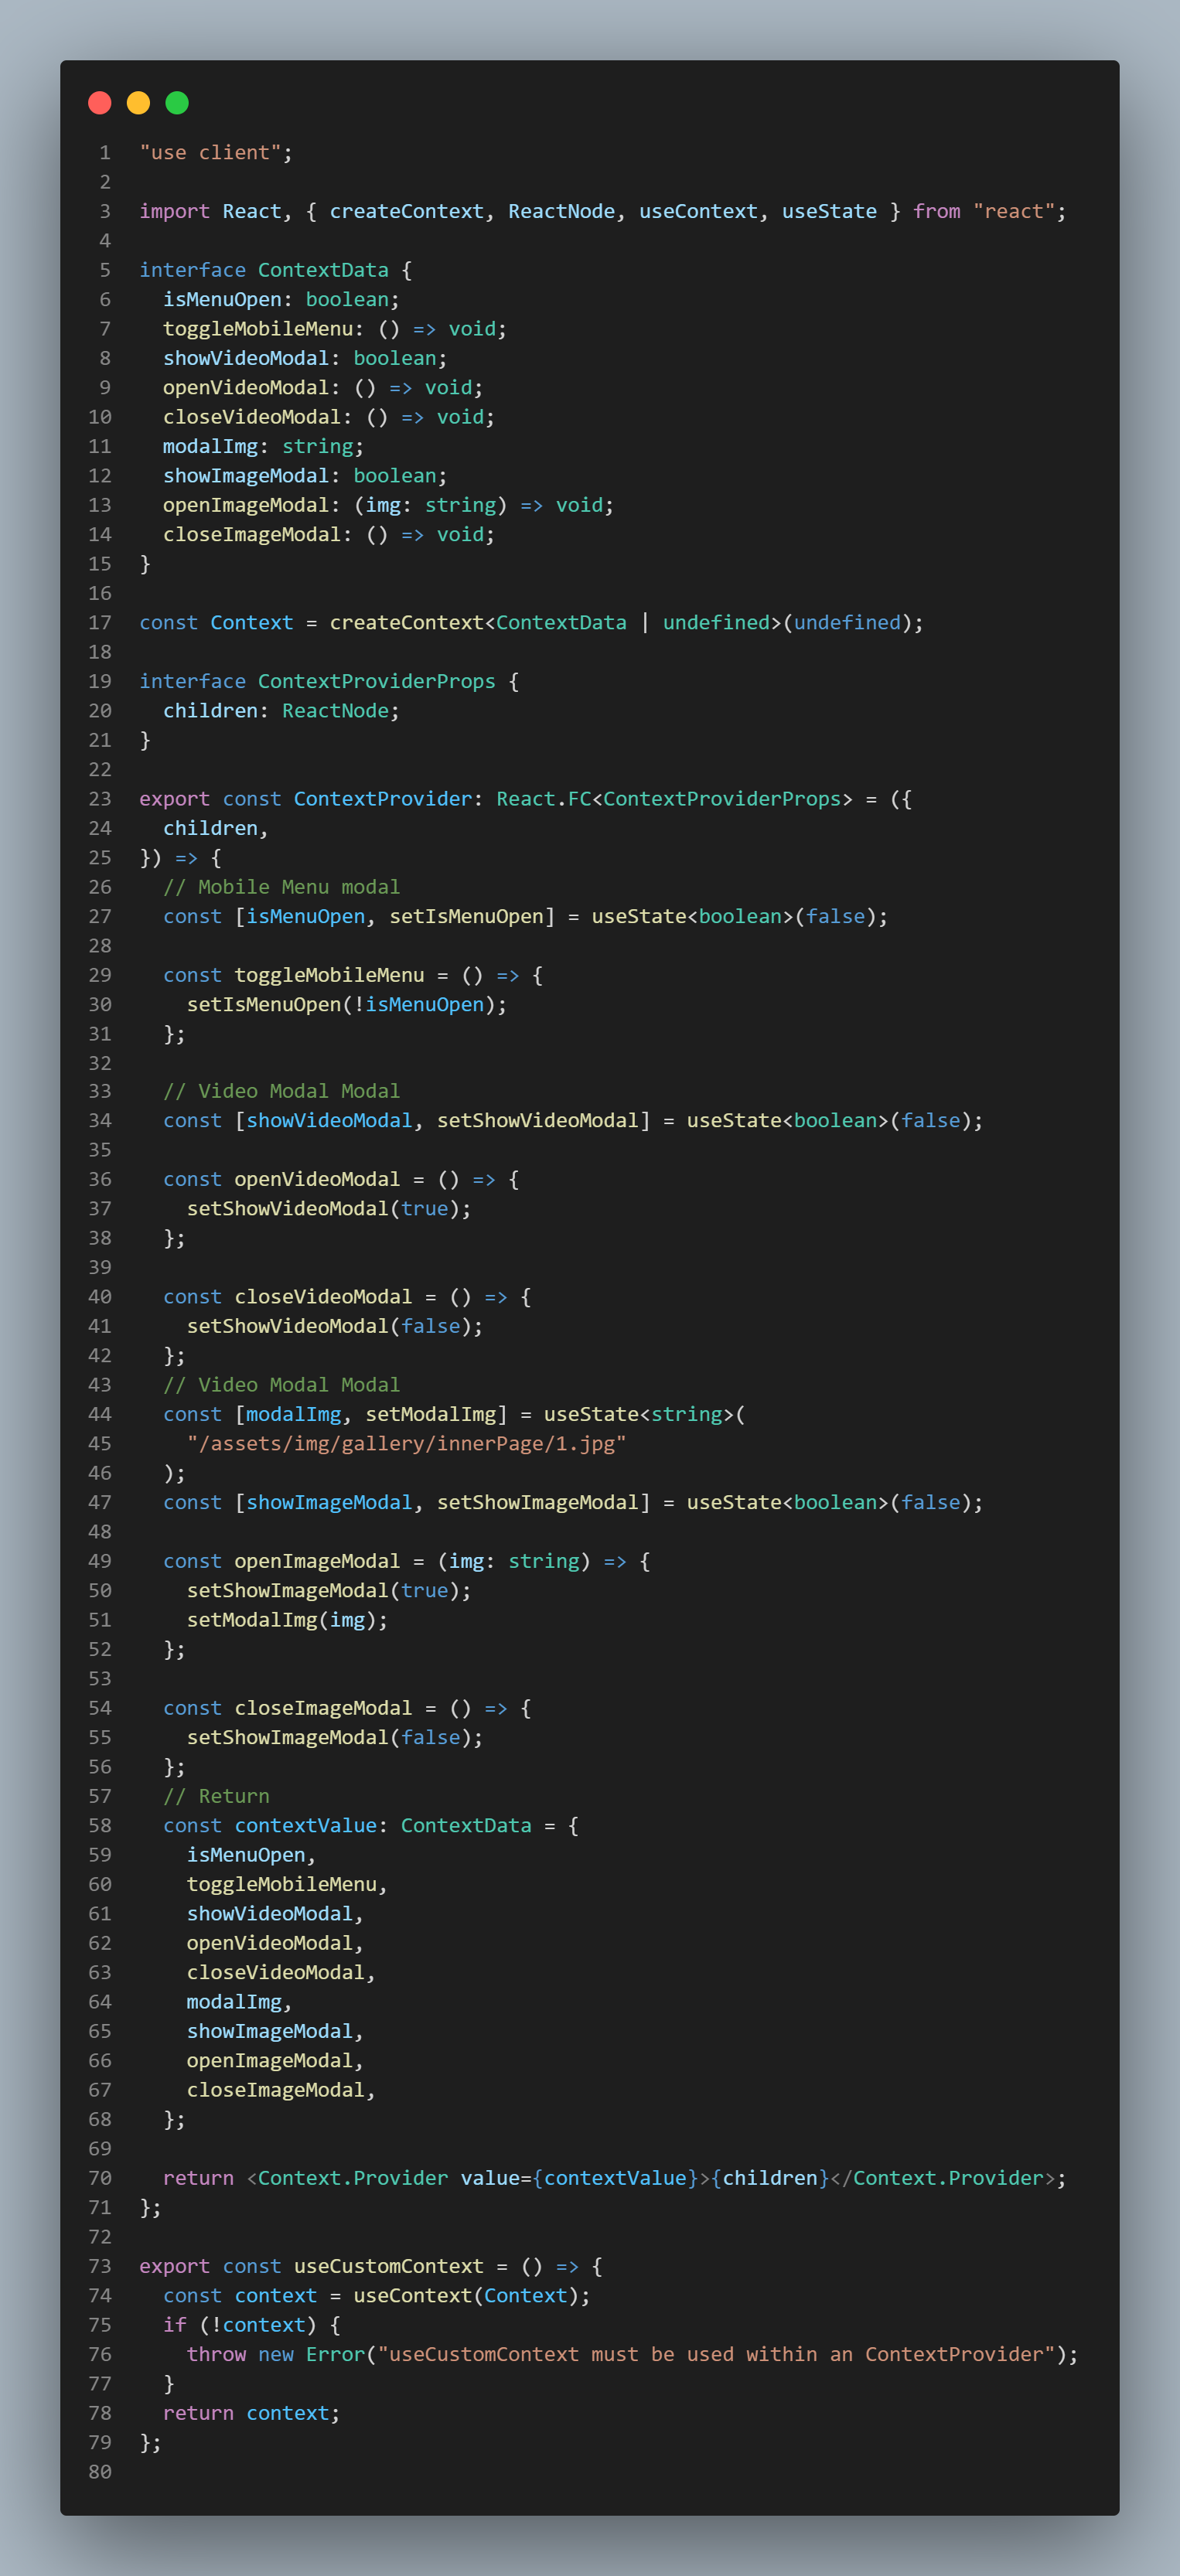Click const openImageModal declaration on line 49
1180x2576 pixels.
tap(281, 1562)
